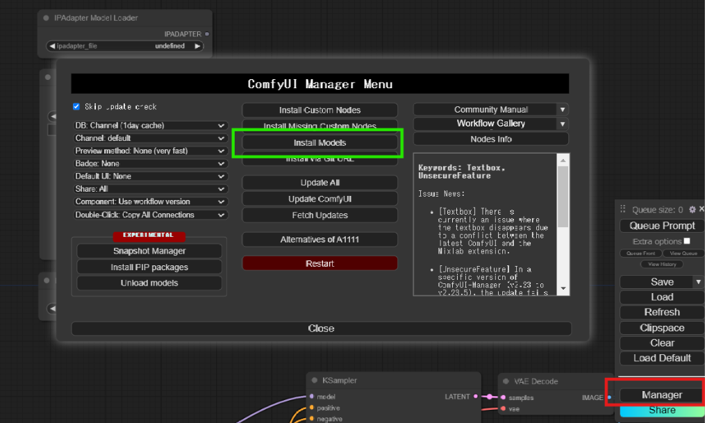Collapse the KSampler node dot

[314, 381]
